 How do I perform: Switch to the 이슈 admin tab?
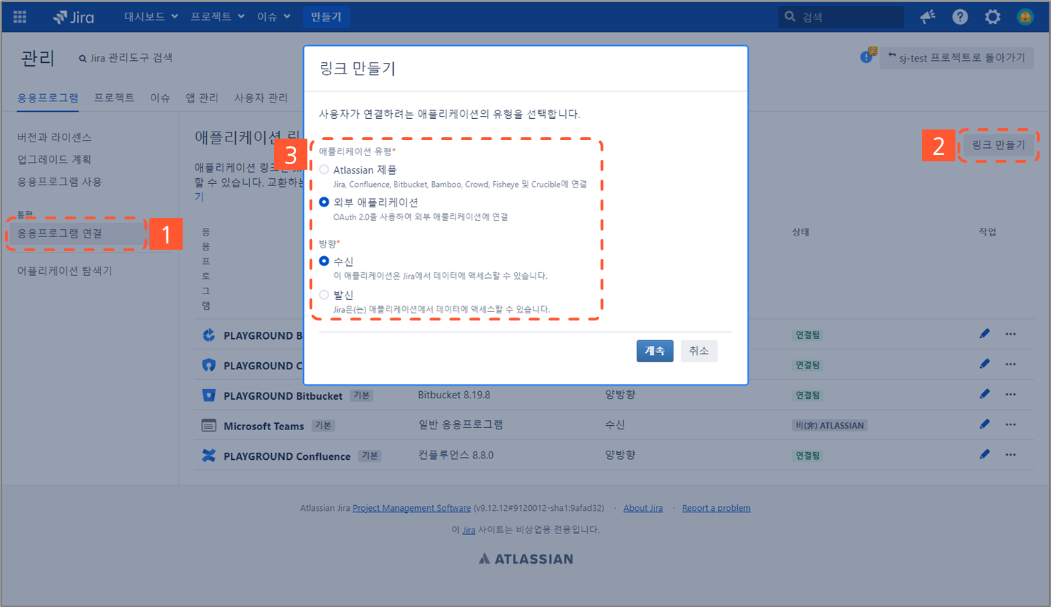[x=160, y=98]
